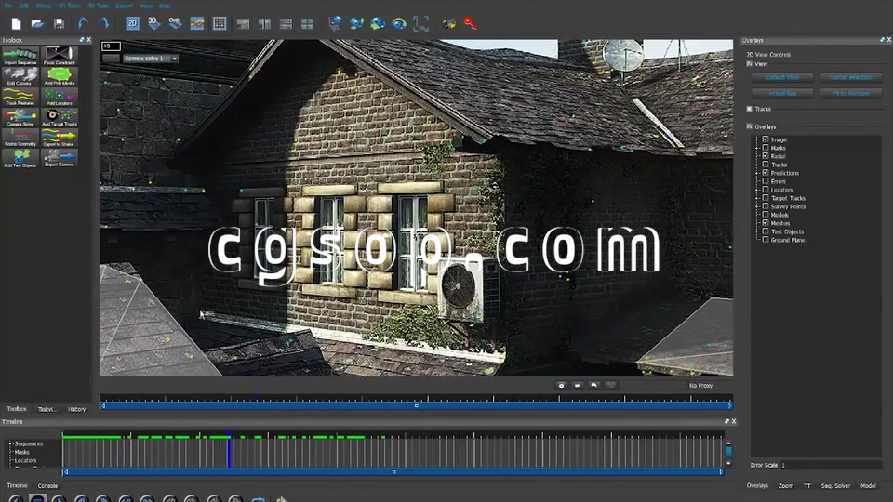
Task: Select the Timeline tab at bottom
Action: tap(17, 485)
